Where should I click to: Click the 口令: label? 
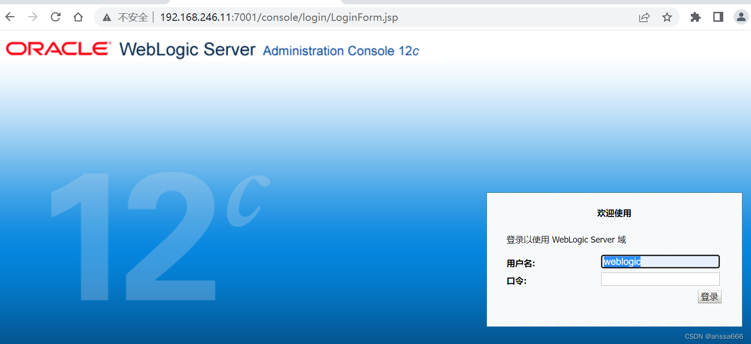coord(516,281)
